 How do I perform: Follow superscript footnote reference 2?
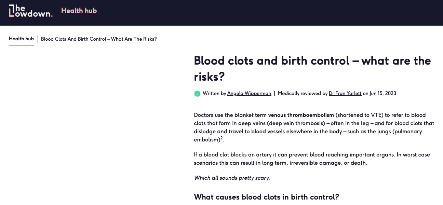tap(221, 138)
